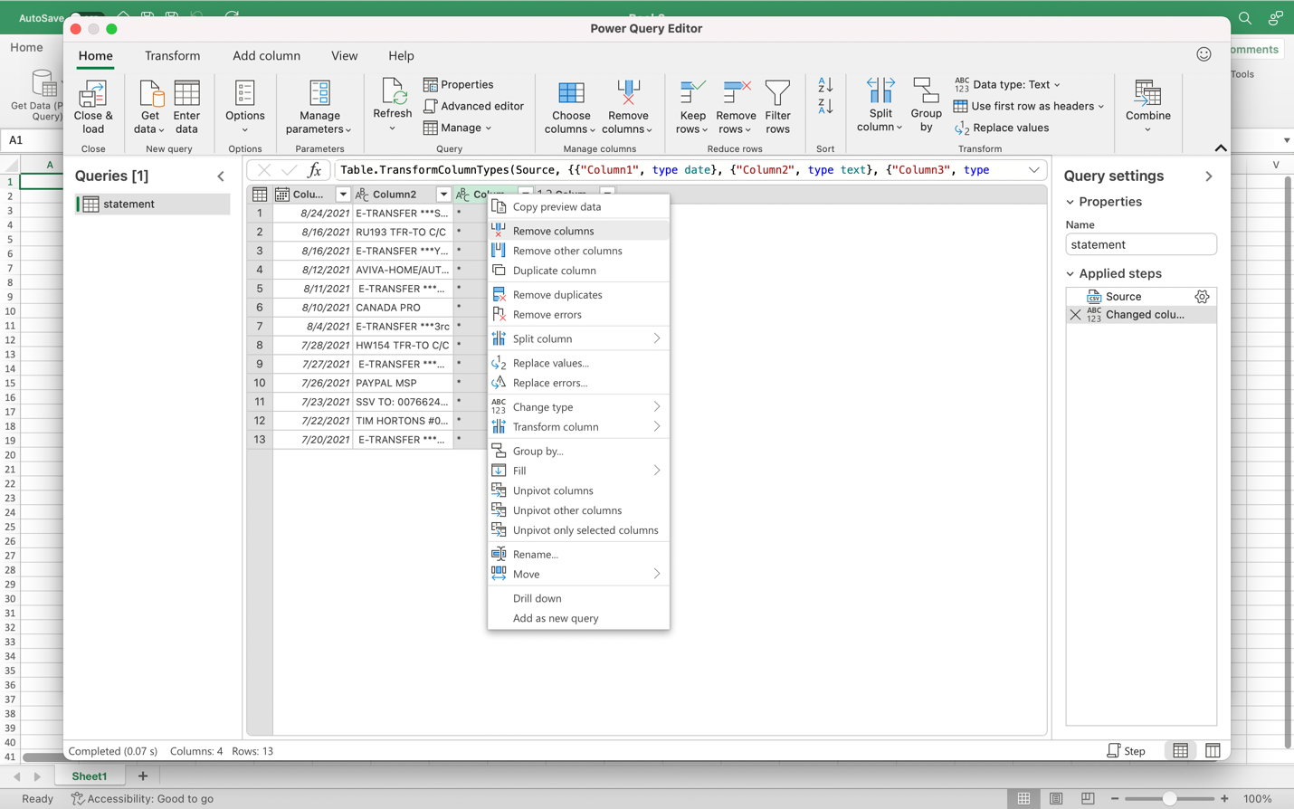
Task: Open the Advanced editor
Action: coord(473,106)
